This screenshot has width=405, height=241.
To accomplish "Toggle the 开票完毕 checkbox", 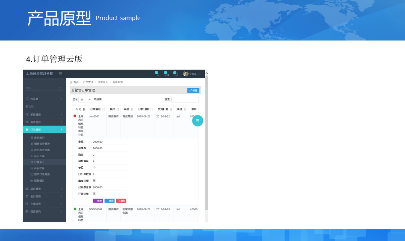I will pos(94,194).
